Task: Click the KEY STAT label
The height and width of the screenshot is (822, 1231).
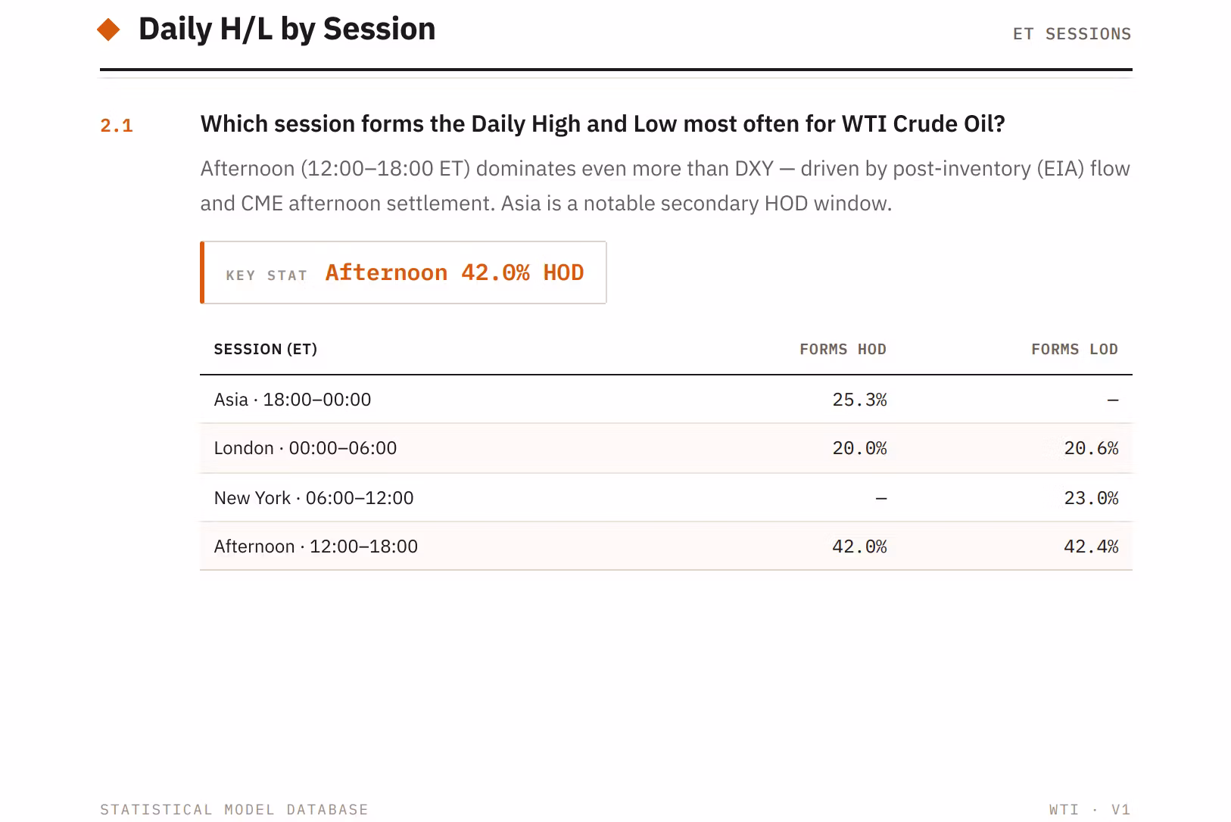Action: [x=266, y=276]
